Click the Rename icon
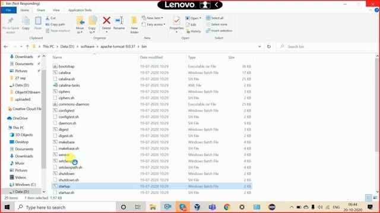Image resolution: width=380 pixels, height=213 pixels. tap(119, 21)
